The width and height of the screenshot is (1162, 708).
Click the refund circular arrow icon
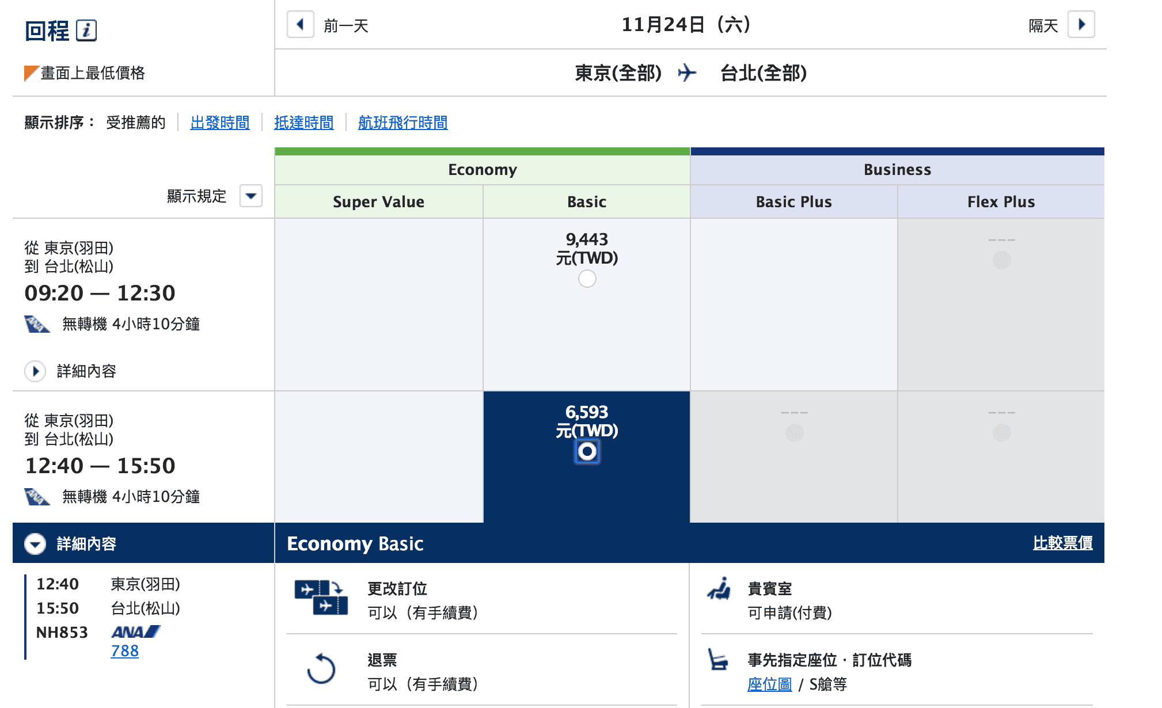point(321,669)
